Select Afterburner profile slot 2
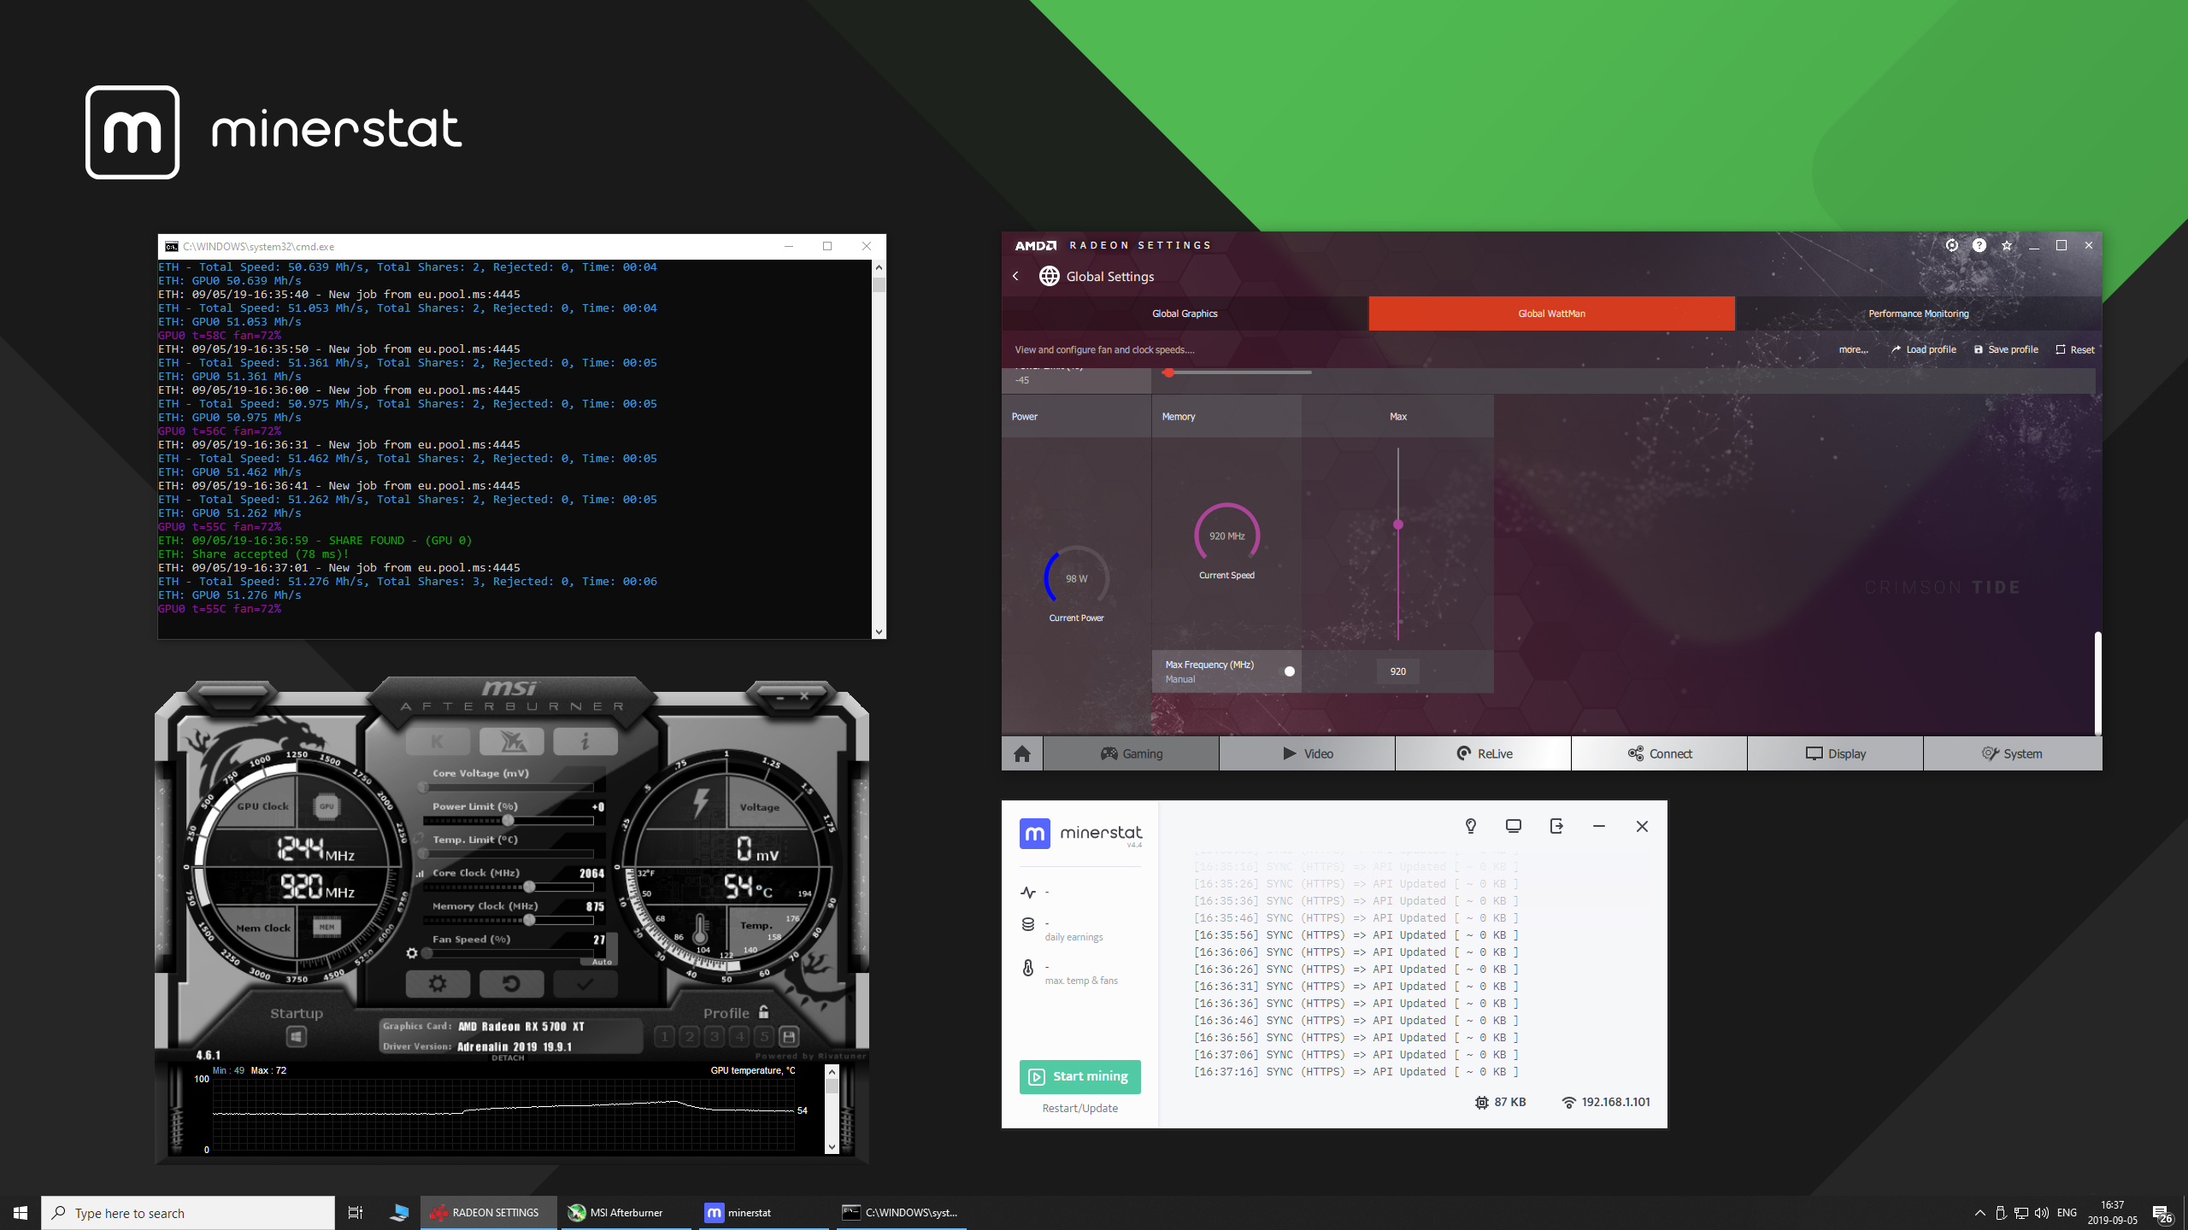The width and height of the screenshot is (2188, 1230). click(689, 1037)
